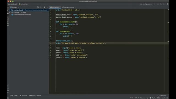Click the Expand/Collapse all icon in Project panel
Image resolution: width=176 pixels, height=99 pixels.
tap(41, 7)
